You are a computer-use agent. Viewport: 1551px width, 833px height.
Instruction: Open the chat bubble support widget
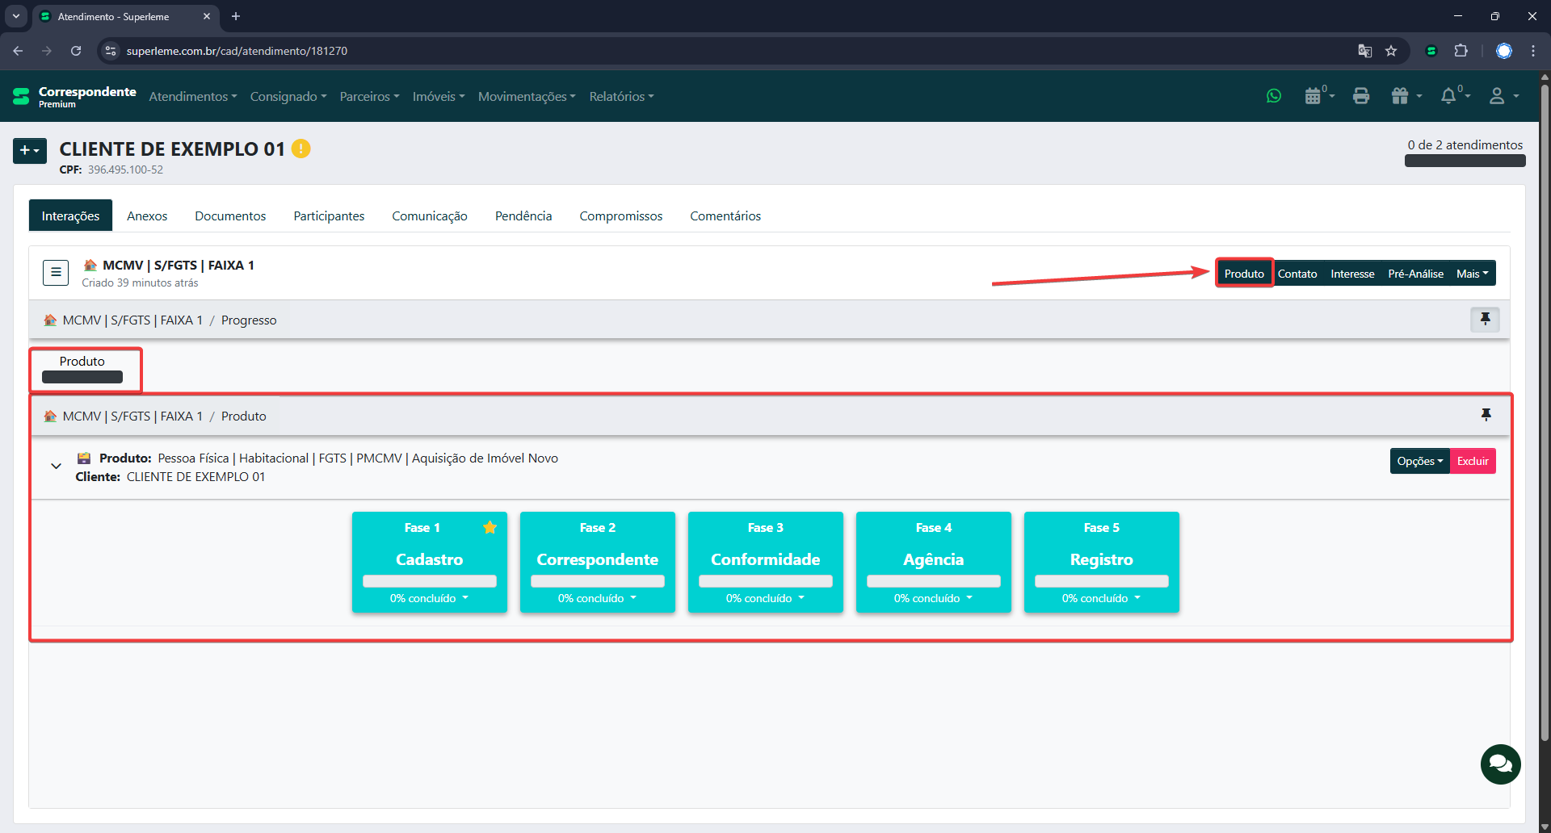[1500, 764]
